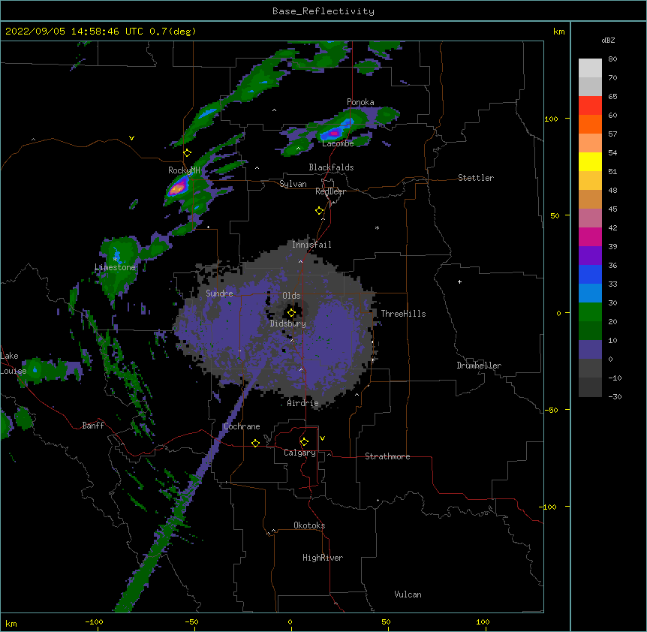This screenshot has width=647, height=632.
Task: Select the 10 dBZ violet color swatch
Action: (590, 350)
